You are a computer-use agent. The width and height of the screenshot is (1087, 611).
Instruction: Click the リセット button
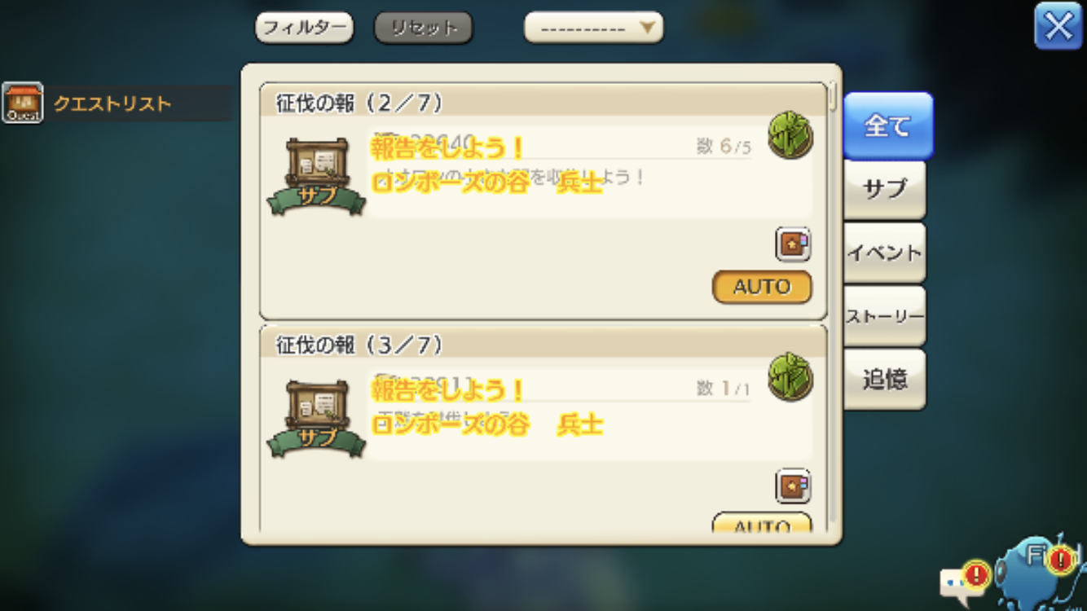(x=424, y=28)
